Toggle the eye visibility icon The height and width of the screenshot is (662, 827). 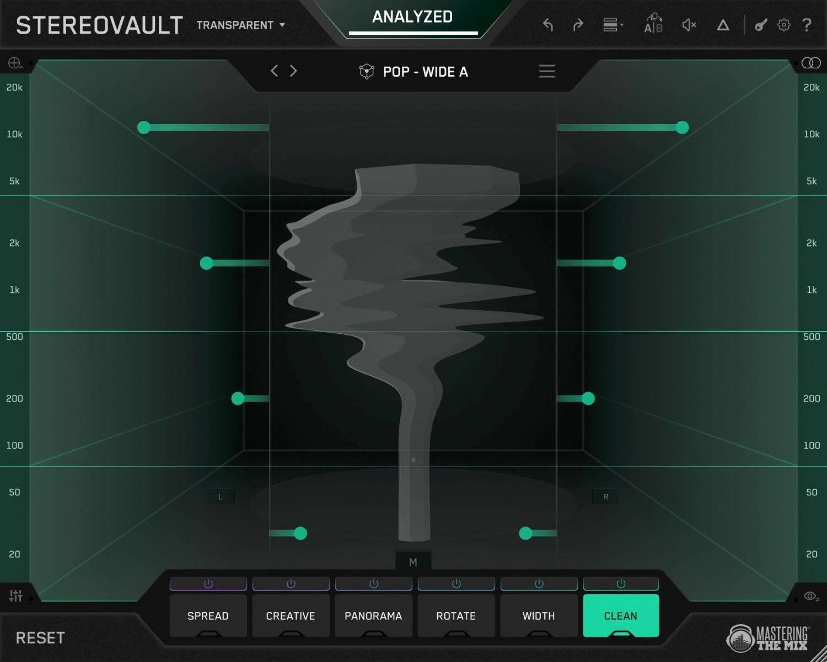tap(811, 596)
